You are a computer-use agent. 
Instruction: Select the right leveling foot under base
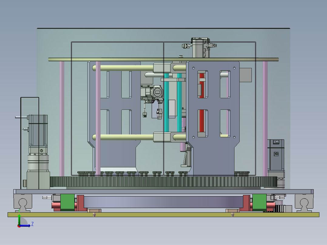click(x=233, y=212)
